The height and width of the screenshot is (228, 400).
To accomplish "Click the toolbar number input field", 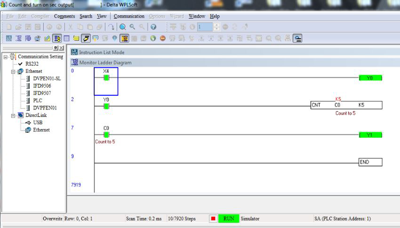I will point(205,27).
